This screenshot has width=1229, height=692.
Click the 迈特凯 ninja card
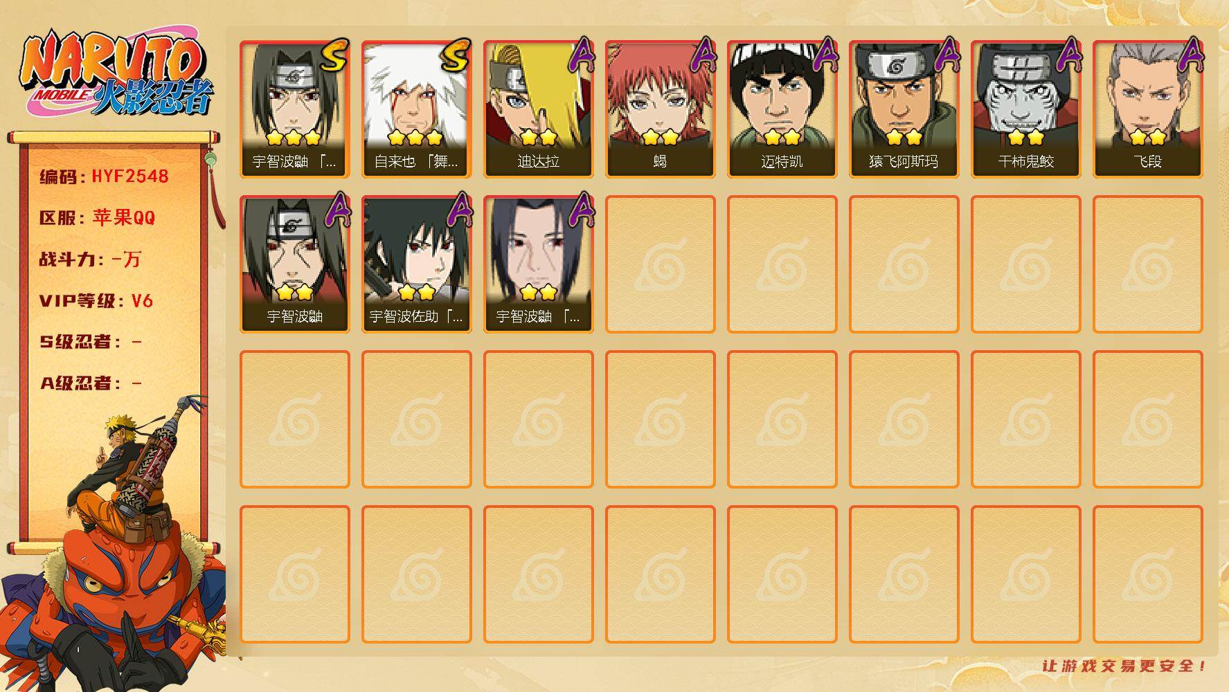pos(782,109)
